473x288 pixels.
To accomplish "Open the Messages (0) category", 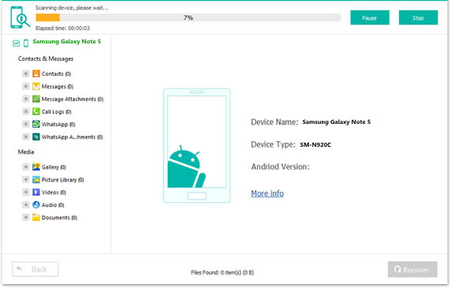I will (58, 87).
